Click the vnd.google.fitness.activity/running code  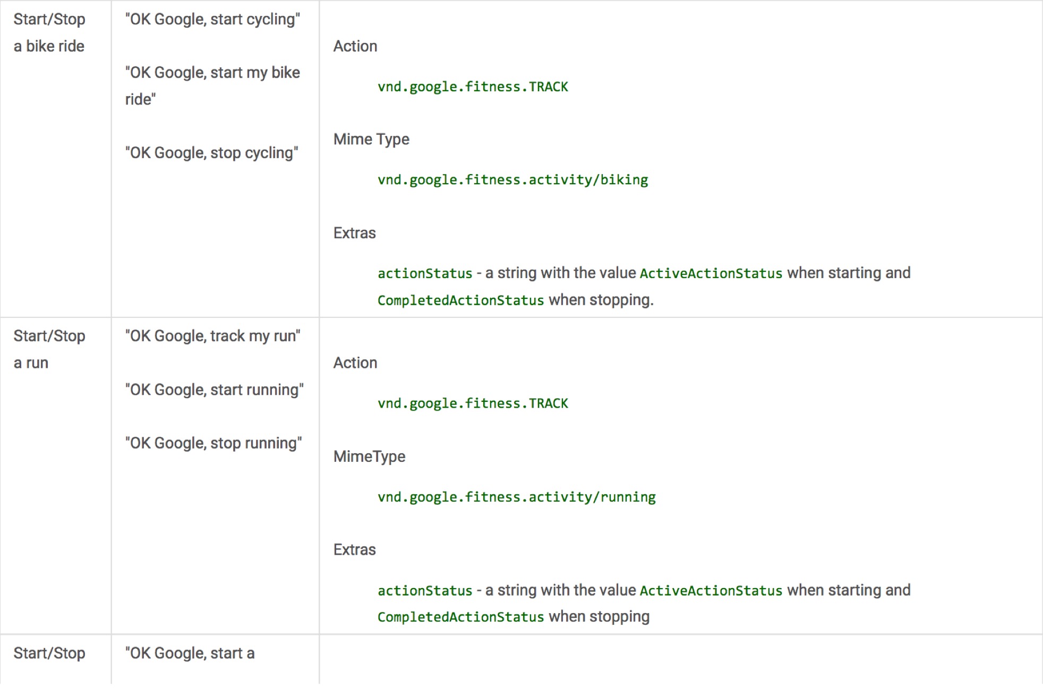click(x=517, y=497)
